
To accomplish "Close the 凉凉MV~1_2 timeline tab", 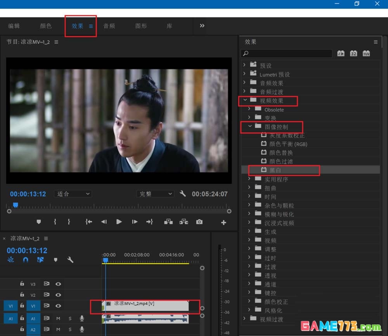I will tap(4, 238).
